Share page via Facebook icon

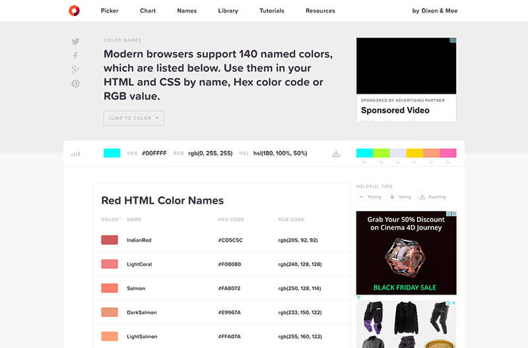75,55
